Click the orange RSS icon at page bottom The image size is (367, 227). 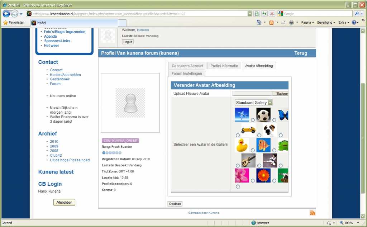tap(312, 213)
